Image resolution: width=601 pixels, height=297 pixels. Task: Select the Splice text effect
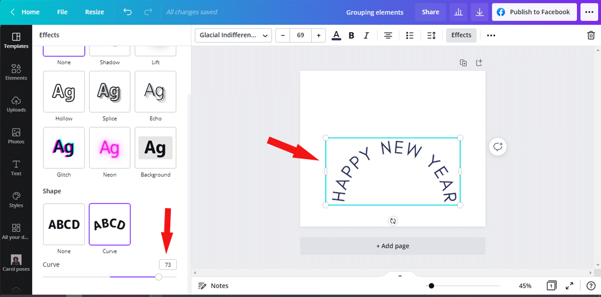click(110, 91)
